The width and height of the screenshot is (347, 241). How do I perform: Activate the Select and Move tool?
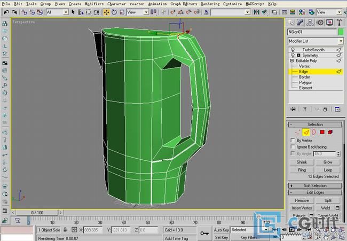click(106, 12)
